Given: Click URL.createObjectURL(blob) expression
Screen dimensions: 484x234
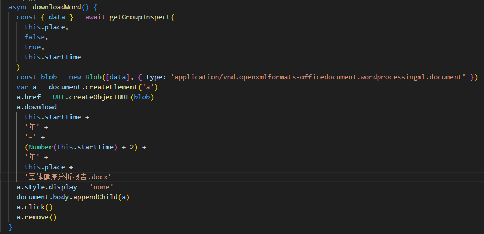Looking at the screenshot, I should pos(103,97).
